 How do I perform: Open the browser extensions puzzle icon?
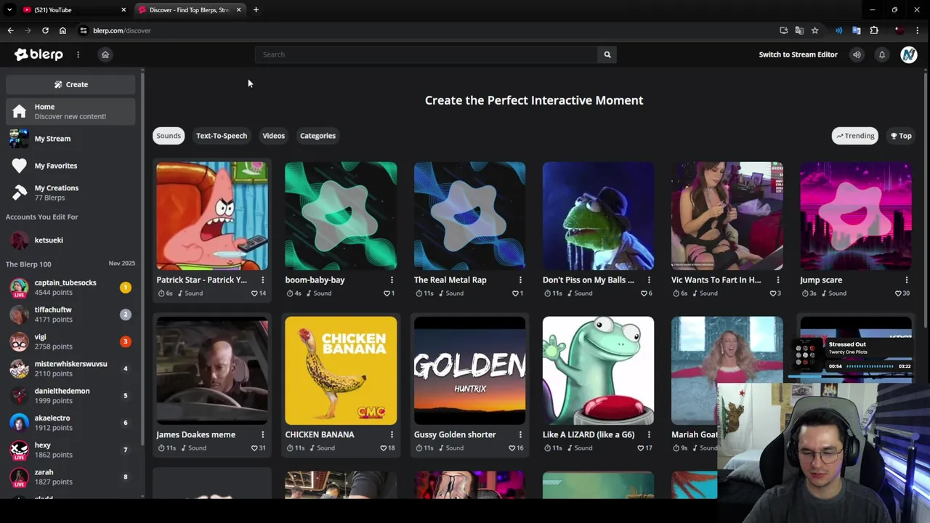(874, 31)
